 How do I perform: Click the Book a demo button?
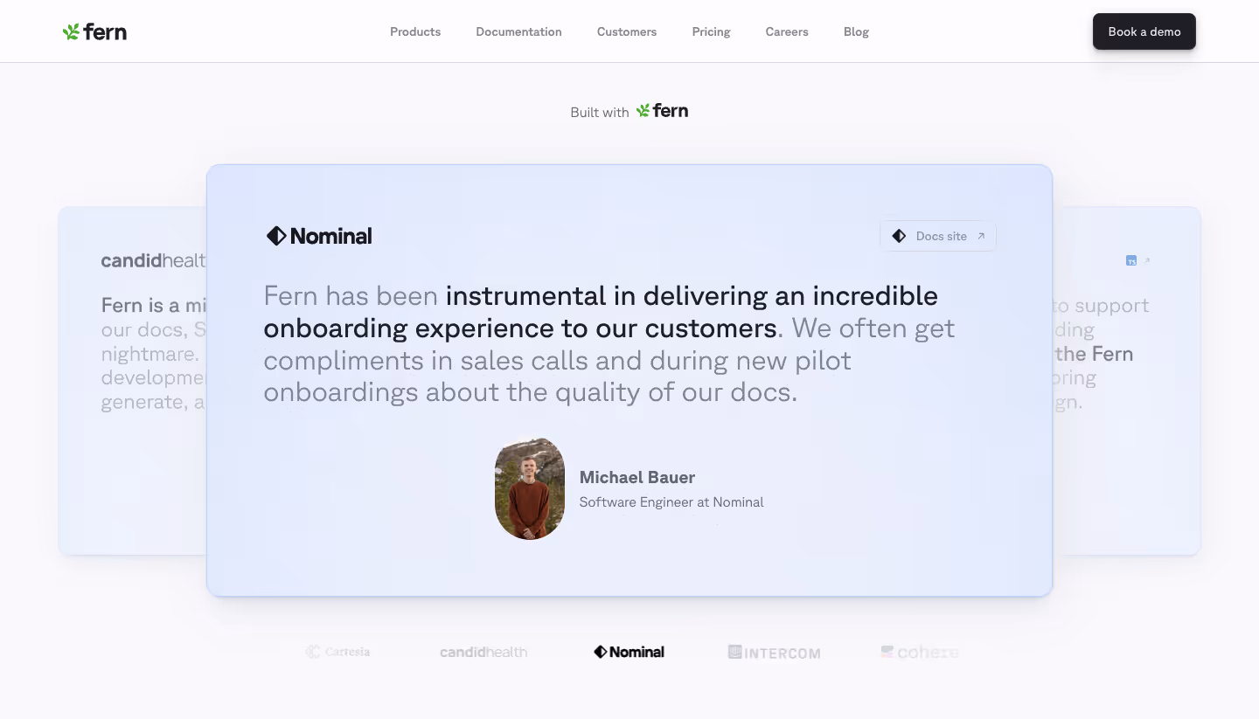pyautogui.click(x=1144, y=31)
